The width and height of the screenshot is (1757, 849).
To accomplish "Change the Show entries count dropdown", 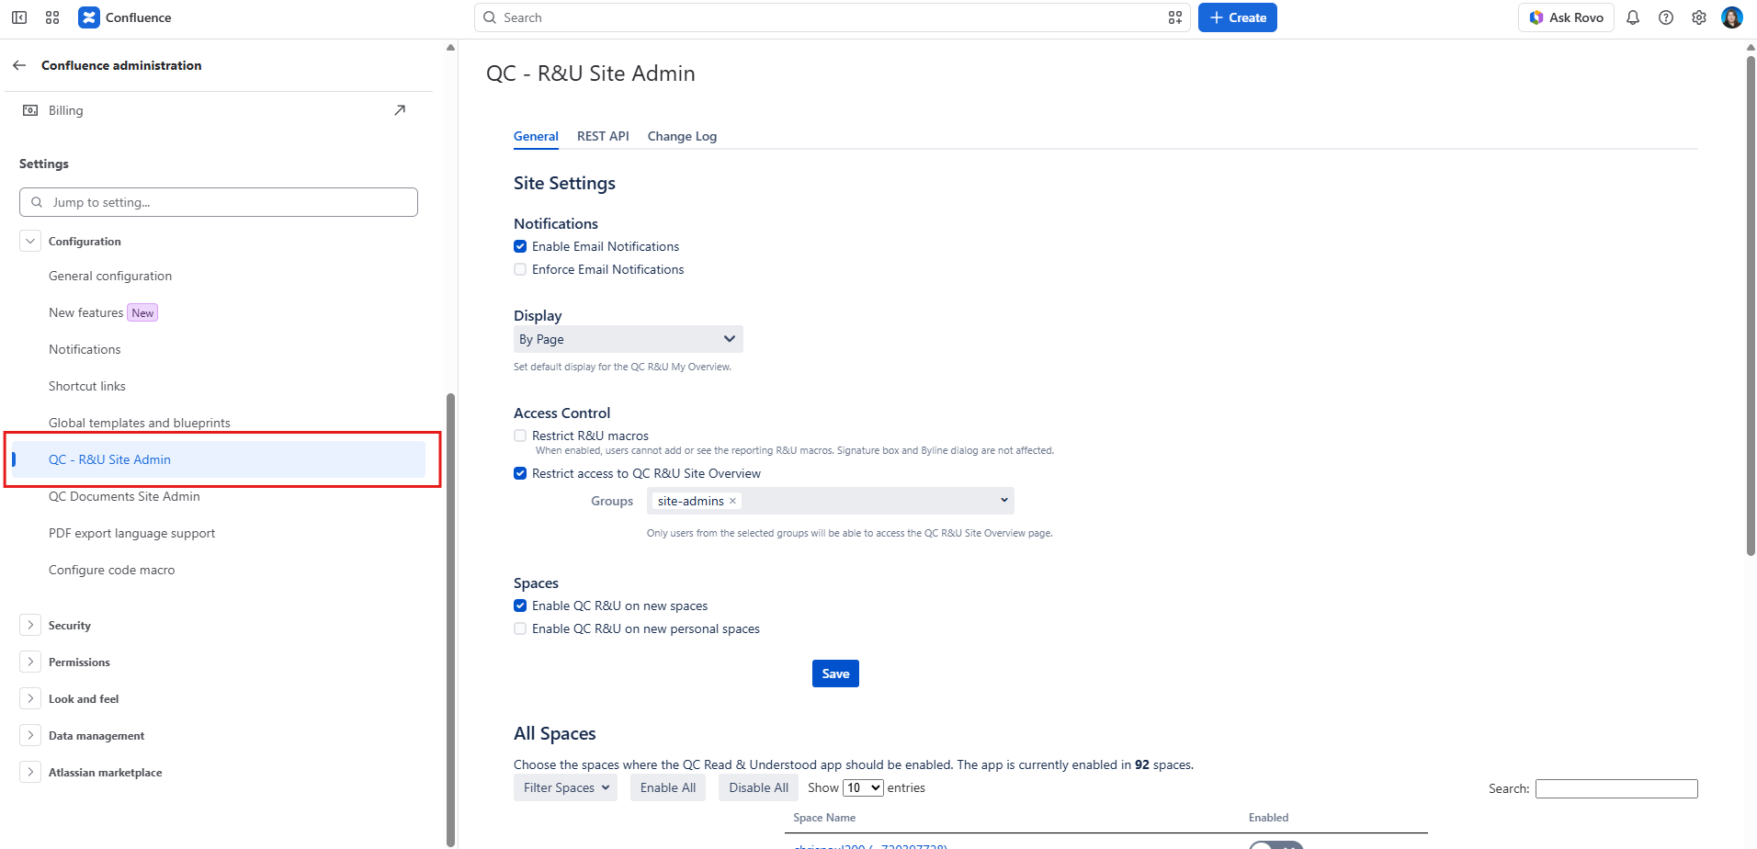I will pyautogui.click(x=863, y=787).
